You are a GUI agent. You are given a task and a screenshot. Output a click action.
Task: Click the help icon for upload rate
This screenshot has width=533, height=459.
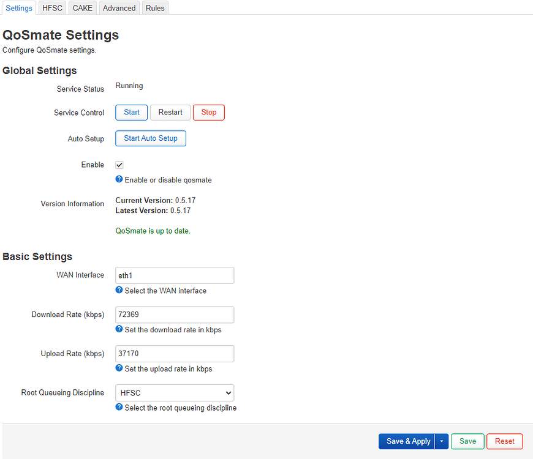pos(118,368)
